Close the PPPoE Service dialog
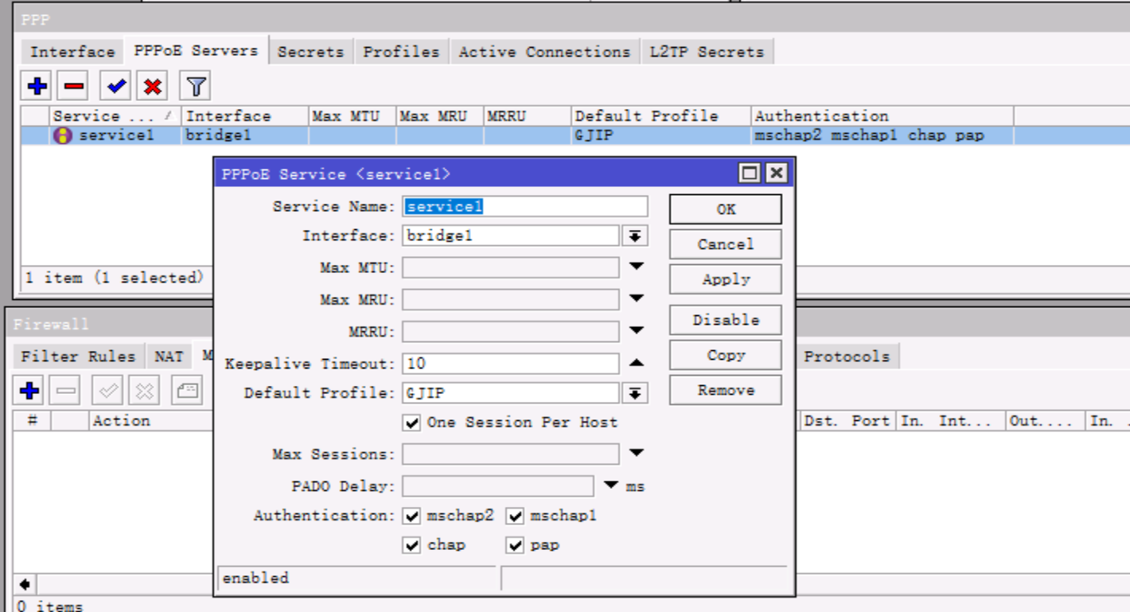 [777, 173]
